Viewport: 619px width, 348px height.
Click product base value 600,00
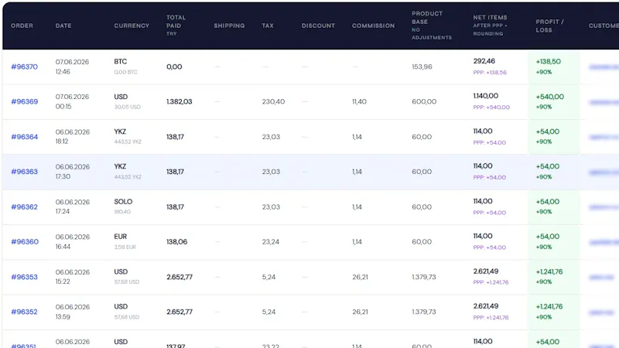[x=424, y=101]
